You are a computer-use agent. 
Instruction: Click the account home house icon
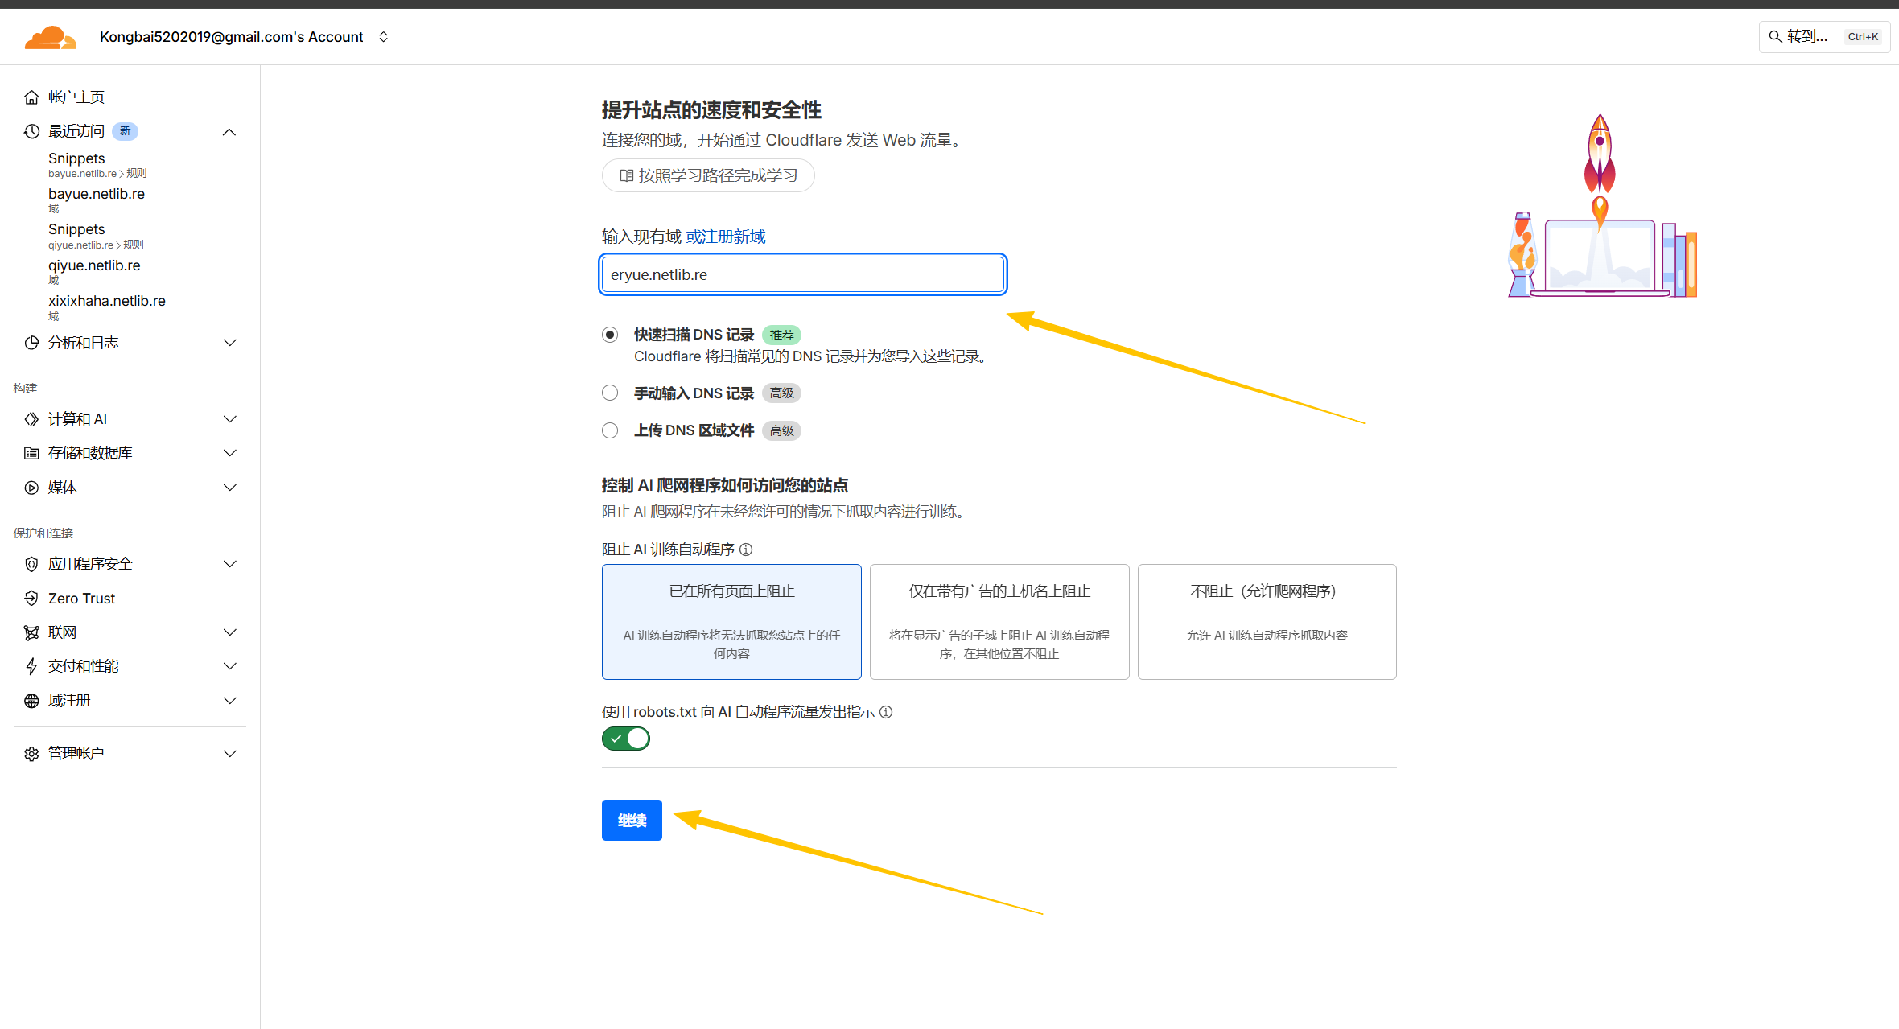[x=31, y=97]
